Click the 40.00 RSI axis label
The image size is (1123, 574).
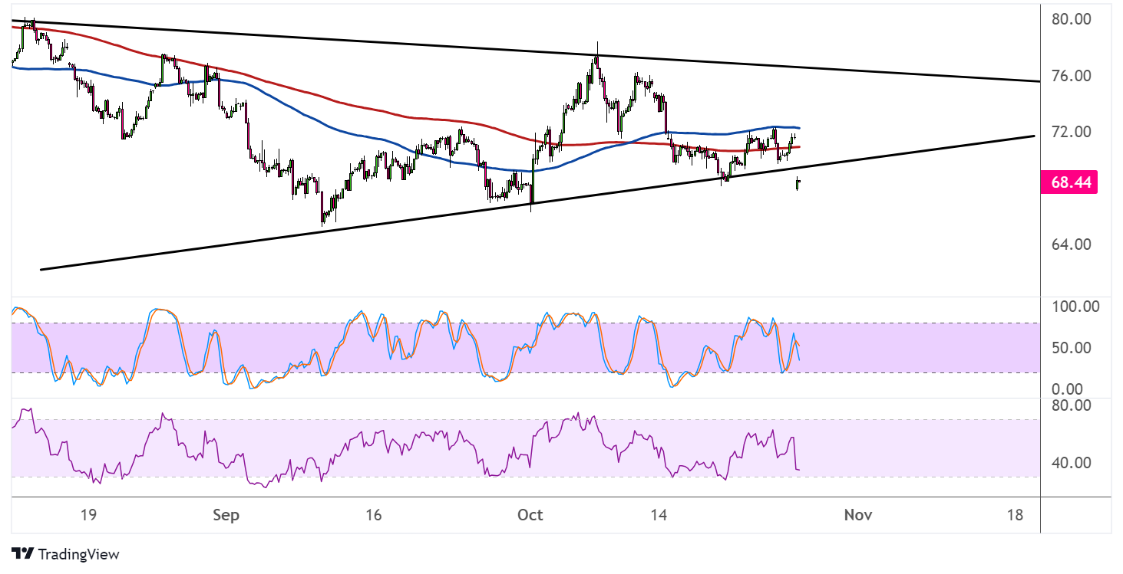pos(1070,463)
